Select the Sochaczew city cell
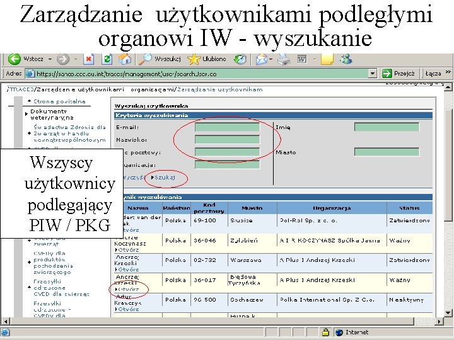Screen dimensions: 454x340 pos(247,300)
